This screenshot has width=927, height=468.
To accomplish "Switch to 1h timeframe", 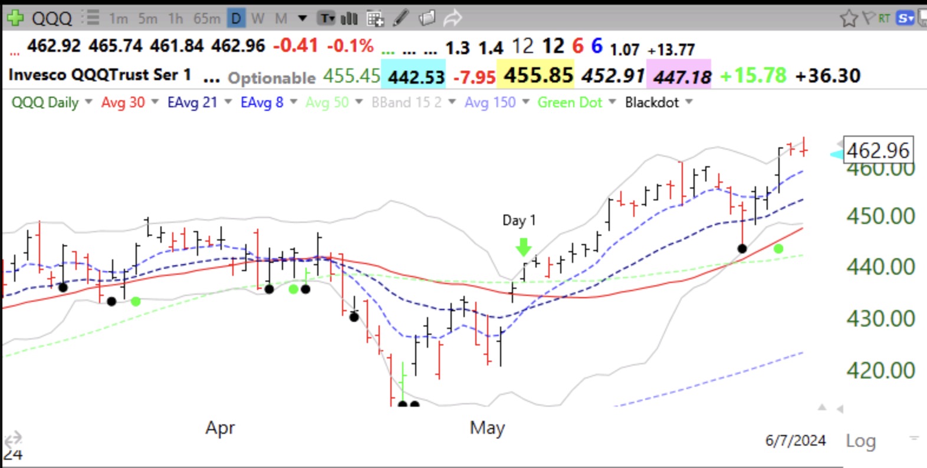I will pyautogui.click(x=176, y=19).
